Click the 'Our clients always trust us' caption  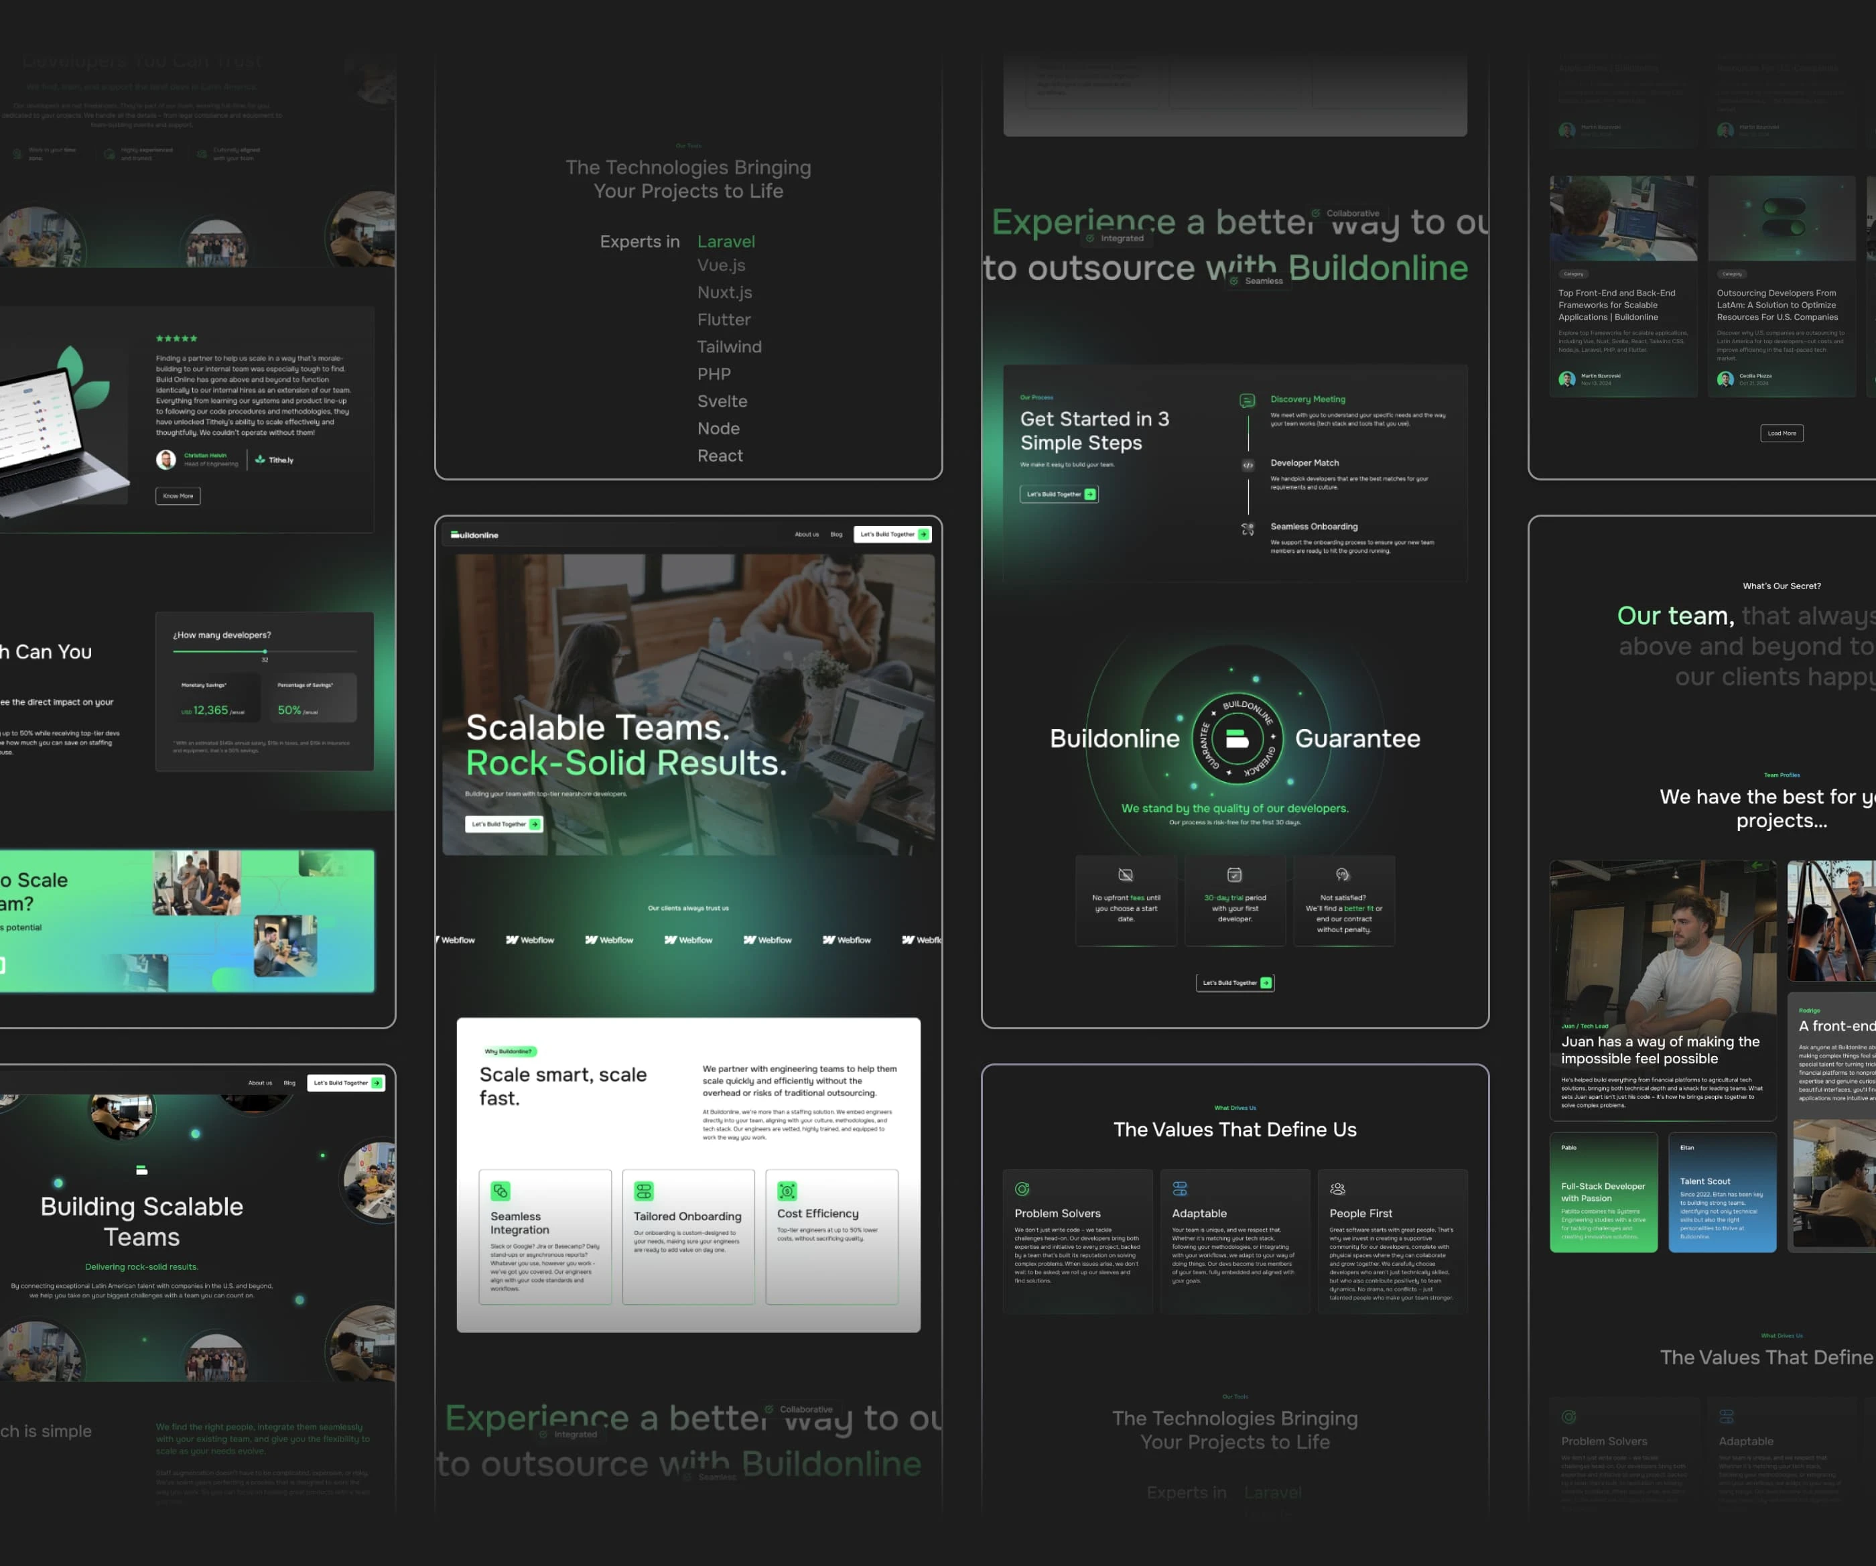click(688, 907)
